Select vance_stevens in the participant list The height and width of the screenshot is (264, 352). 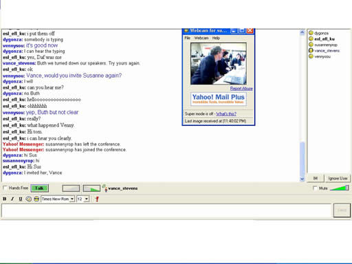point(327,51)
